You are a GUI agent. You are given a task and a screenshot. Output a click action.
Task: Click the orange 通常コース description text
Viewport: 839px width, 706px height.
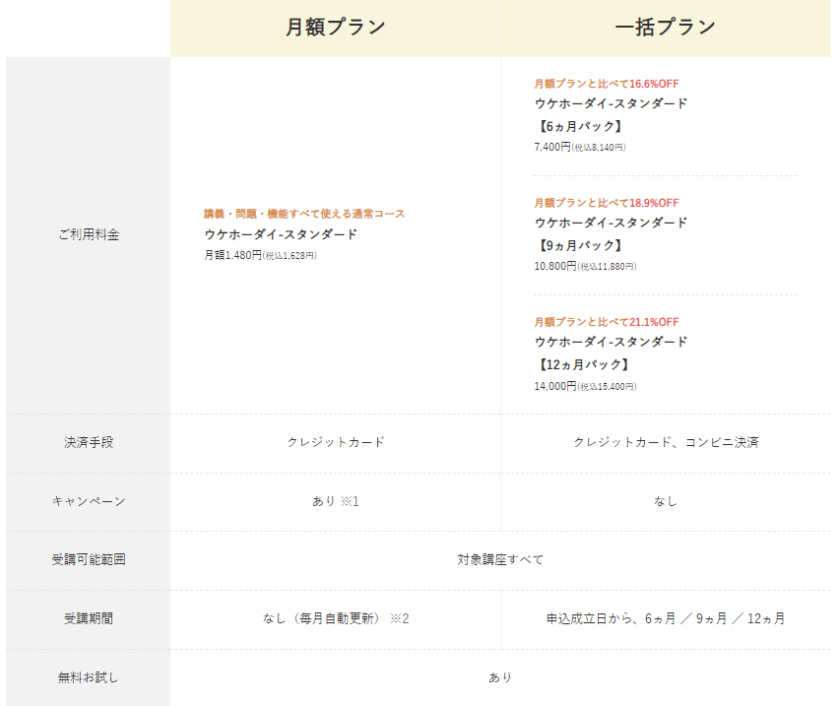point(304,214)
